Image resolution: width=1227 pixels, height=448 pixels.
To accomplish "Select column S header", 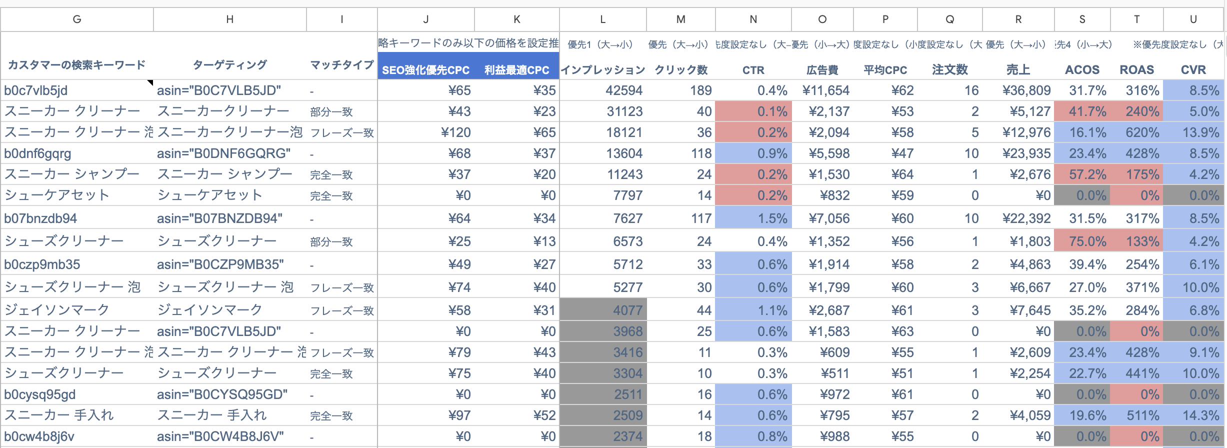I will point(1082,19).
